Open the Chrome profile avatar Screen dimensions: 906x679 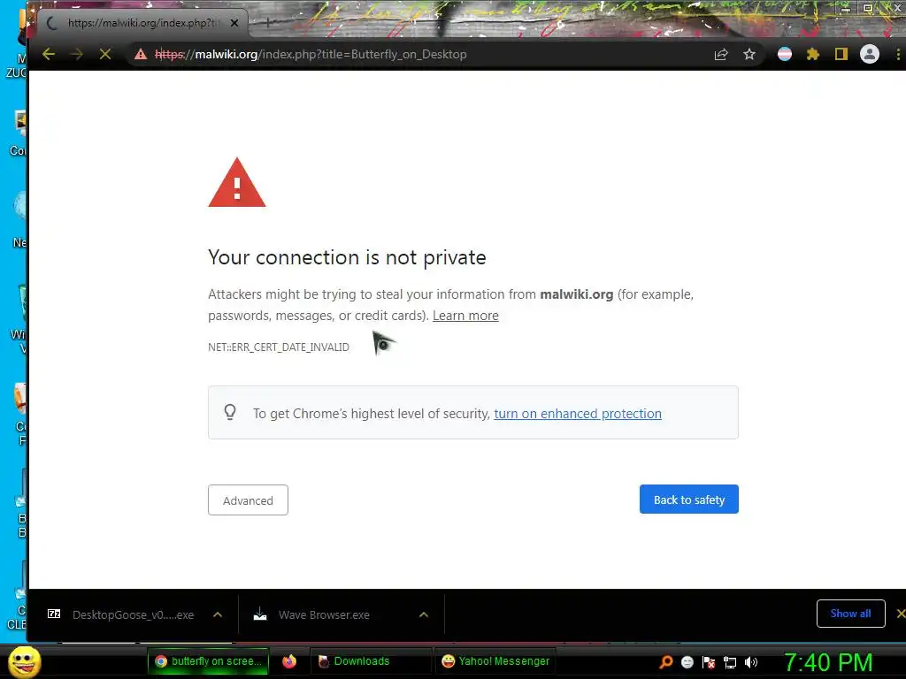(870, 54)
